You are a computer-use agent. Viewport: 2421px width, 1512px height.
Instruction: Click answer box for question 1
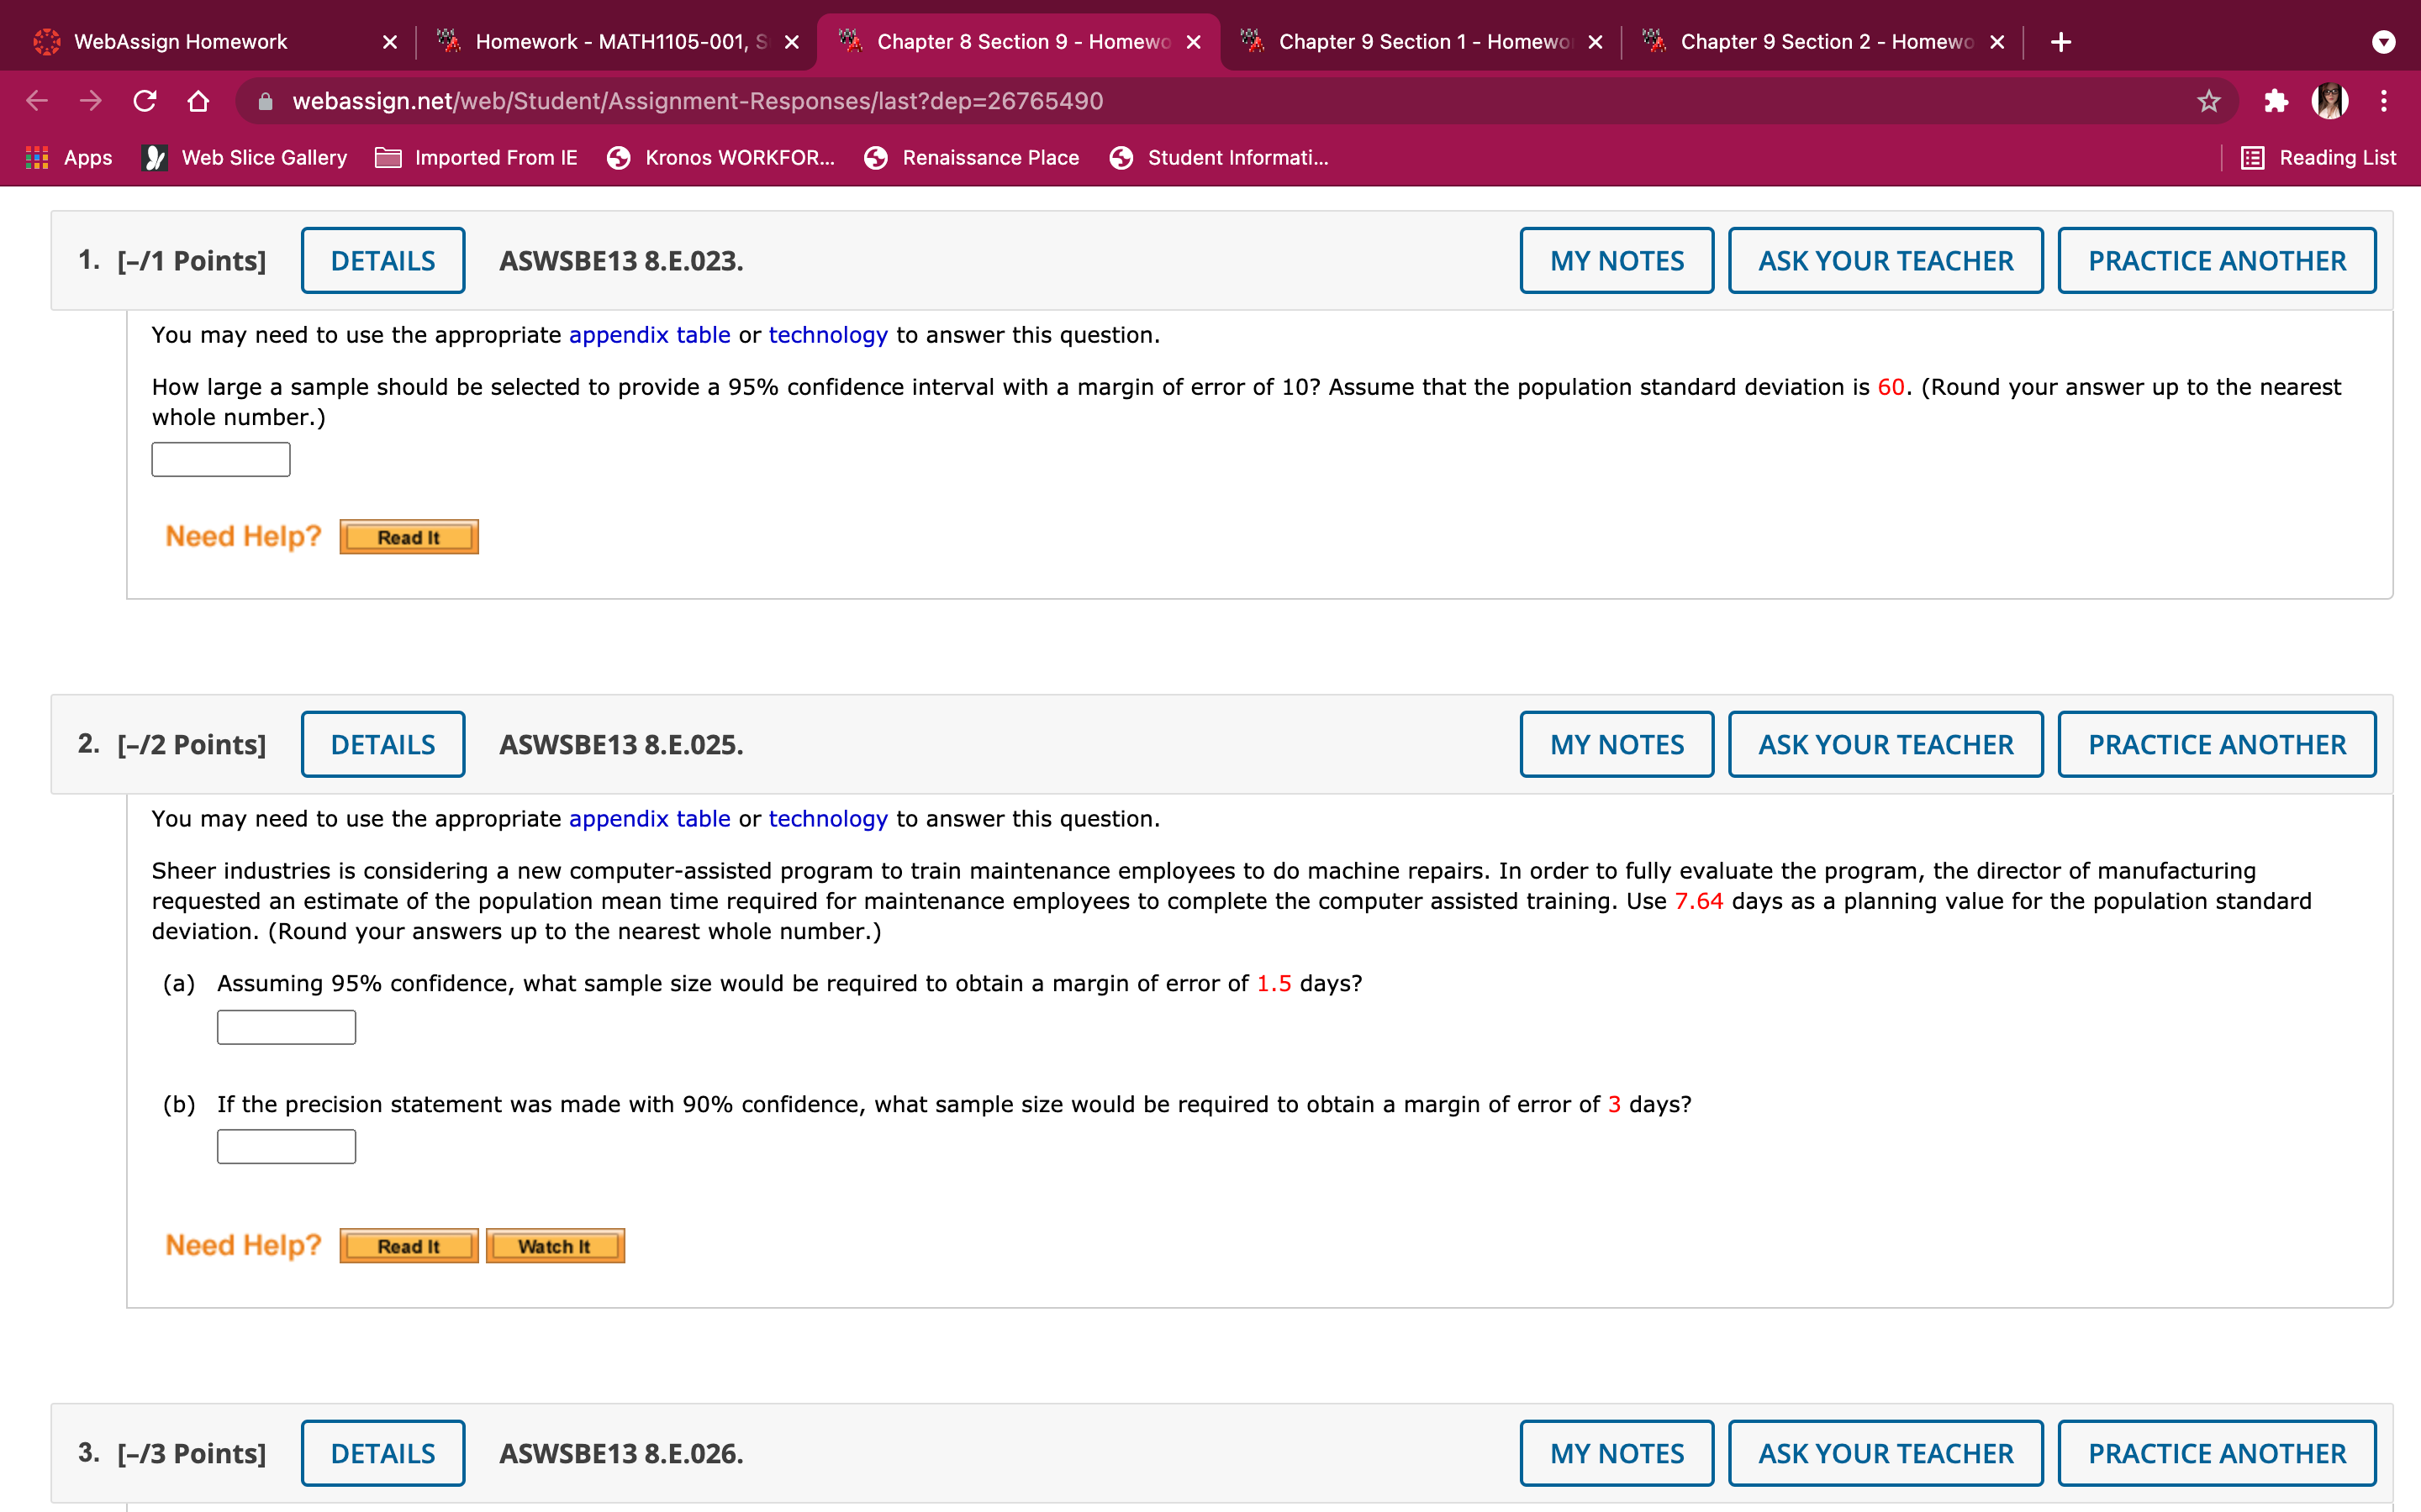coord(220,460)
